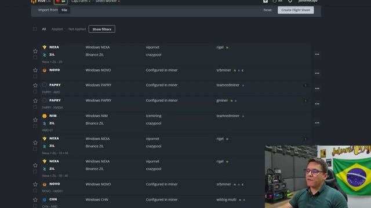Check the NIM AMD 01 row checkbox
The height and width of the screenshot is (208, 371).
(x=35, y=126)
